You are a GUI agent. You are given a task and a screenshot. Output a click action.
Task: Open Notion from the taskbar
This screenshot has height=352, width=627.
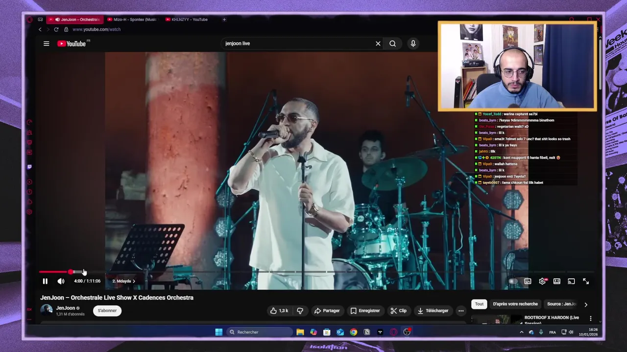click(x=366, y=332)
